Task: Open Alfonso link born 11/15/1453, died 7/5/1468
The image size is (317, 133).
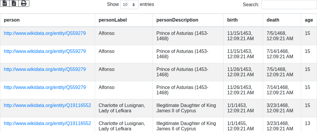Action: coord(45,33)
